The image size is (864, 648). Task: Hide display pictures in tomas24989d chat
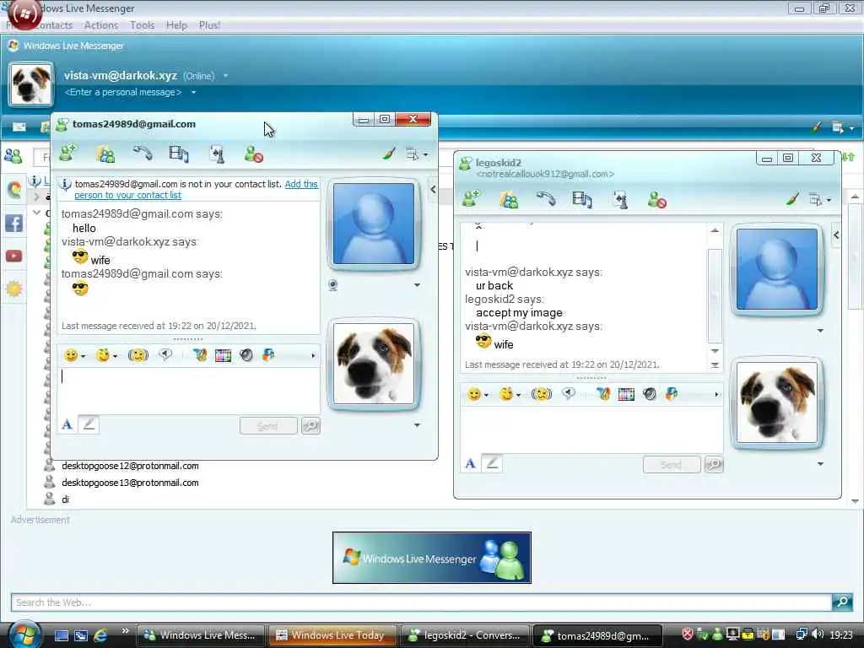click(x=433, y=190)
